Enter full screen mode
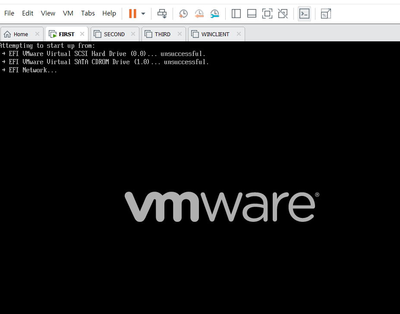Viewport: 400px width, 314px height. 267,13
